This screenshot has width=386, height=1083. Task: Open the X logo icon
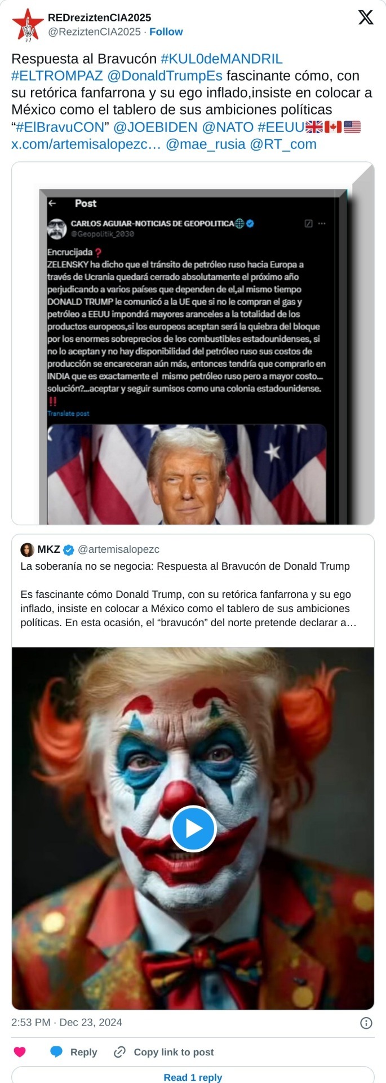(x=366, y=18)
